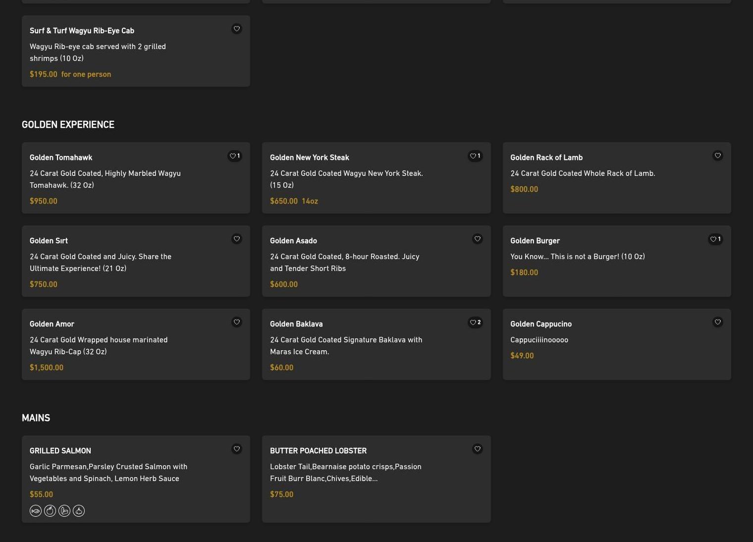Click the fruit allergen icon on Grilled Salmon
This screenshot has width=753, height=542.
(x=50, y=511)
